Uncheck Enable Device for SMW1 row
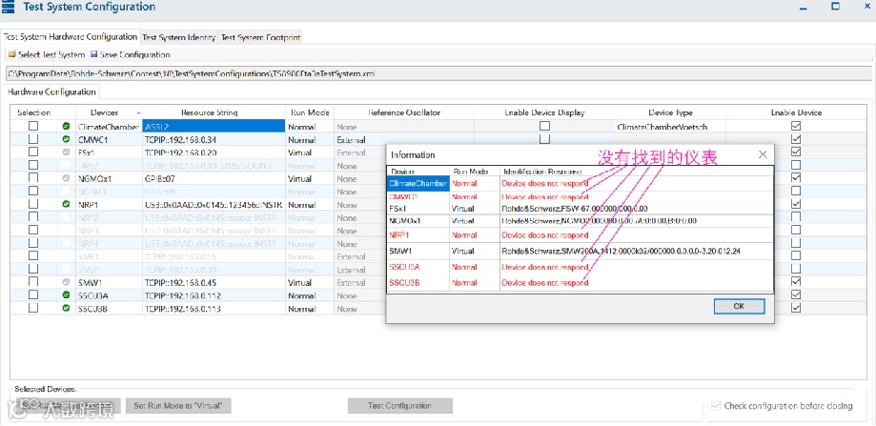 [796, 282]
